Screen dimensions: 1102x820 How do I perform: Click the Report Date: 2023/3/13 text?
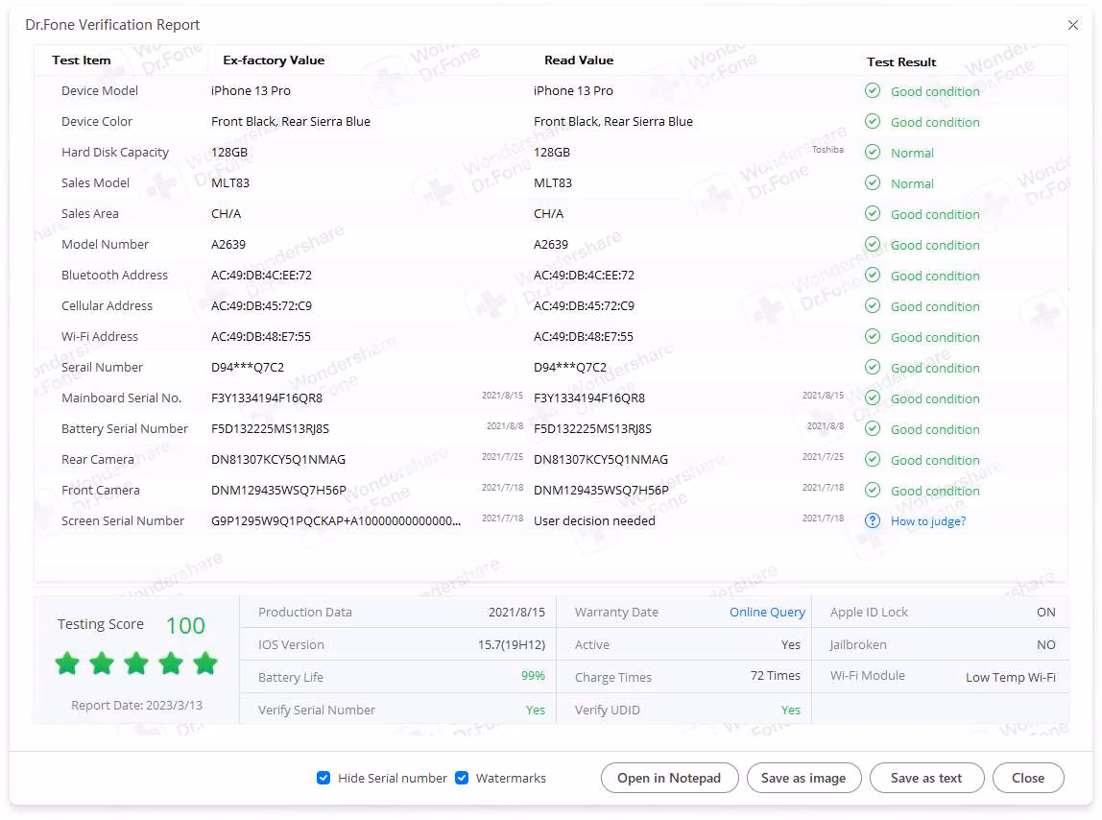136,706
